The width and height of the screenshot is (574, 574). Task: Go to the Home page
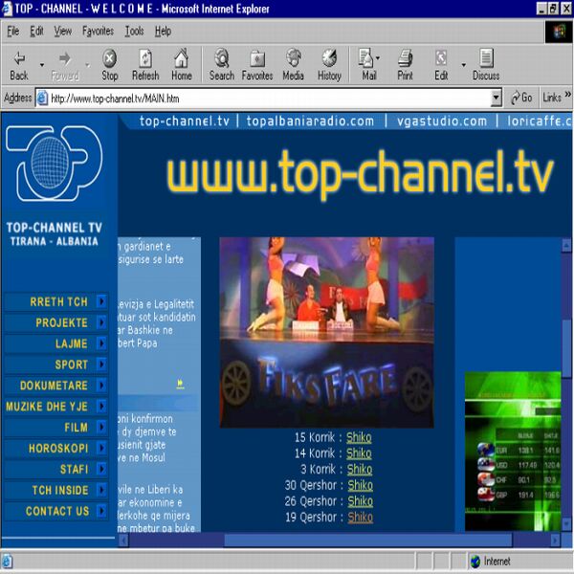(x=181, y=65)
